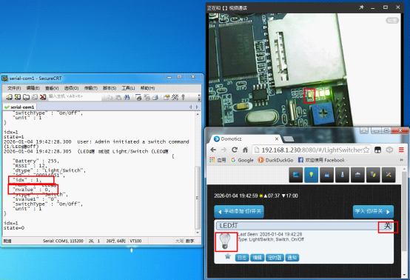This screenshot has height=280, width=410.
Task: Click the Print Selection icon in SecureCRT toolbar
Action: 147,97
